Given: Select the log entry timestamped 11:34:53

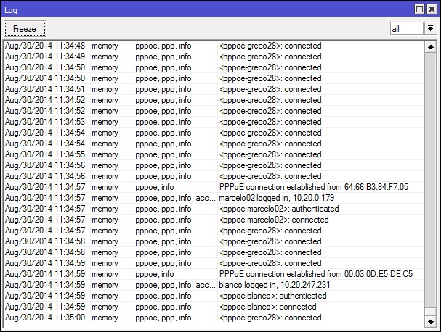Looking at the screenshot, I should click(214, 122).
